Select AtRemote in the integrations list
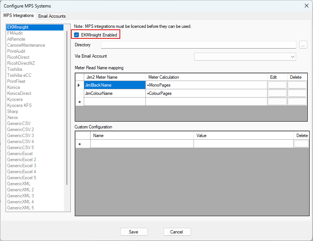 (x=35, y=39)
